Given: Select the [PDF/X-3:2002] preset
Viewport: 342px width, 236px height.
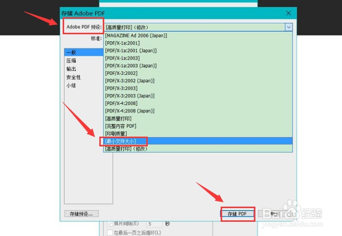Looking at the screenshot, I should click(198, 73).
